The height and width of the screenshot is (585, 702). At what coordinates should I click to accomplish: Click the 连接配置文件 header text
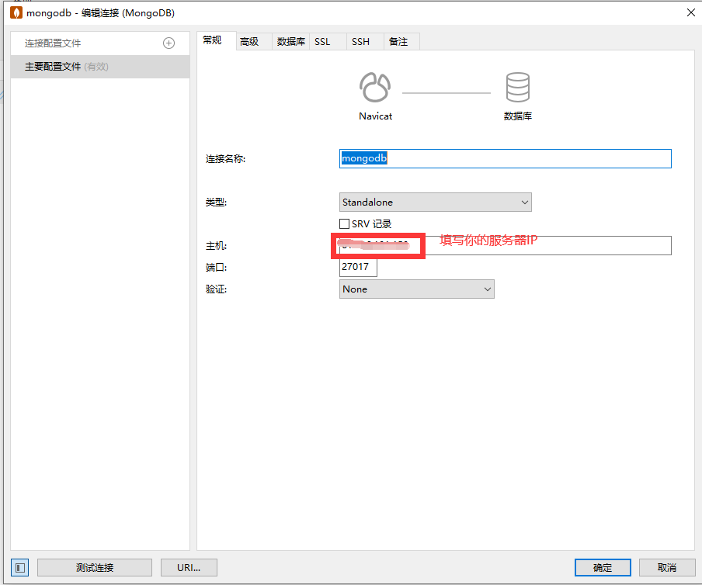tap(53, 43)
